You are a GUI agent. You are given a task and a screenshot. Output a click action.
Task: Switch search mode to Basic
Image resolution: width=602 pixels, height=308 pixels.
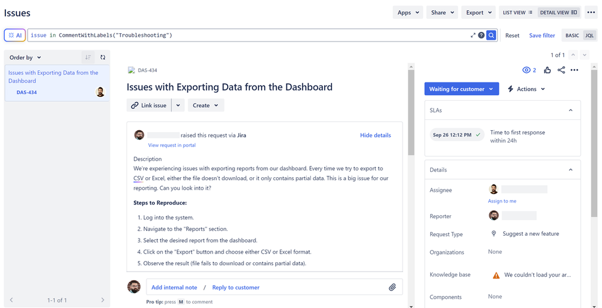coord(572,36)
